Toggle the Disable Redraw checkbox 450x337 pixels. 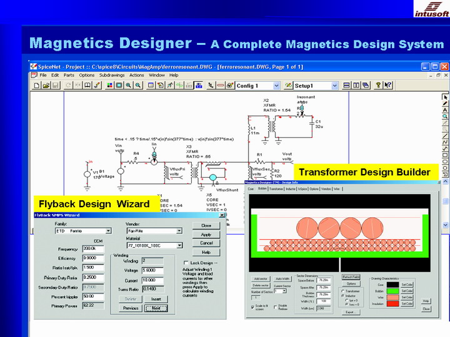click(x=275, y=307)
